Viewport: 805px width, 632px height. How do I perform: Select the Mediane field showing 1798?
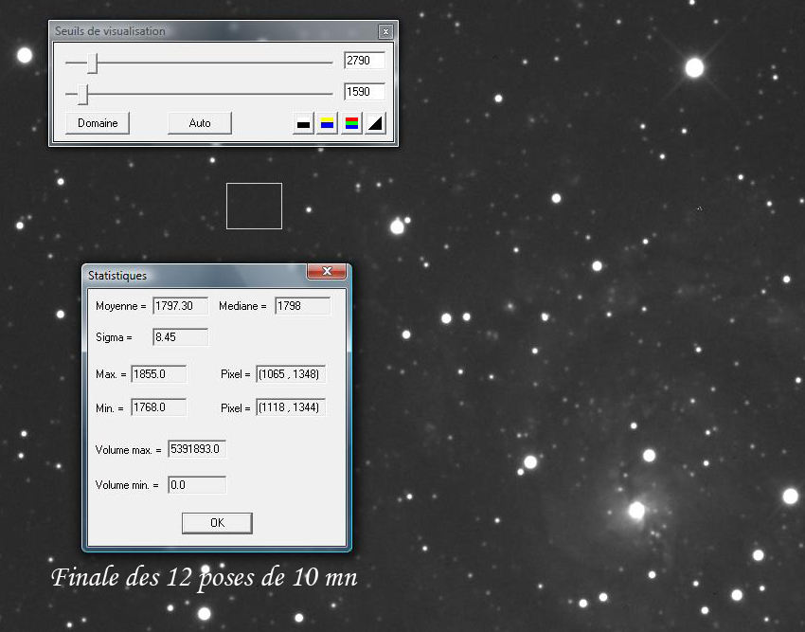[x=303, y=305]
